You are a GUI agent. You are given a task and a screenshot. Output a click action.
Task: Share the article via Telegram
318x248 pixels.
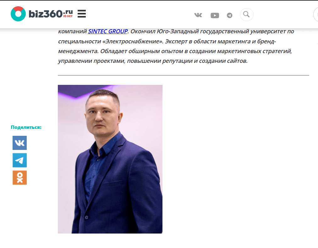pyautogui.click(x=20, y=160)
